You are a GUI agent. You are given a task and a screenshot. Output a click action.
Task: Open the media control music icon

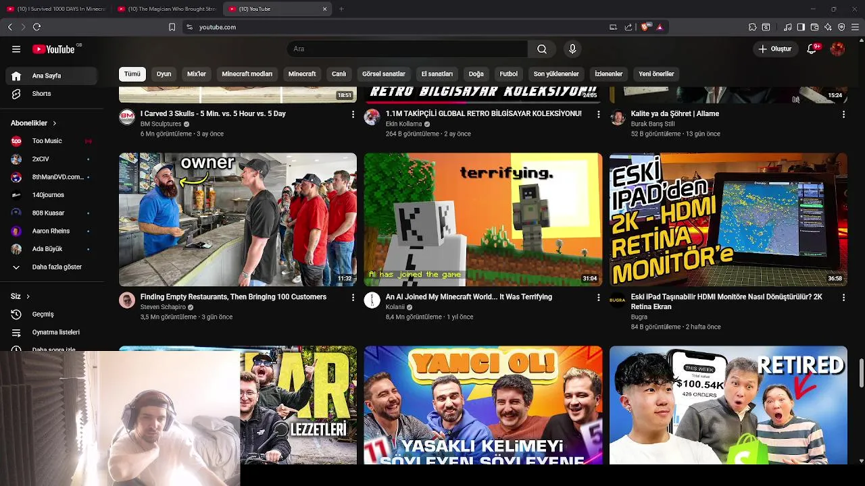[787, 27]
